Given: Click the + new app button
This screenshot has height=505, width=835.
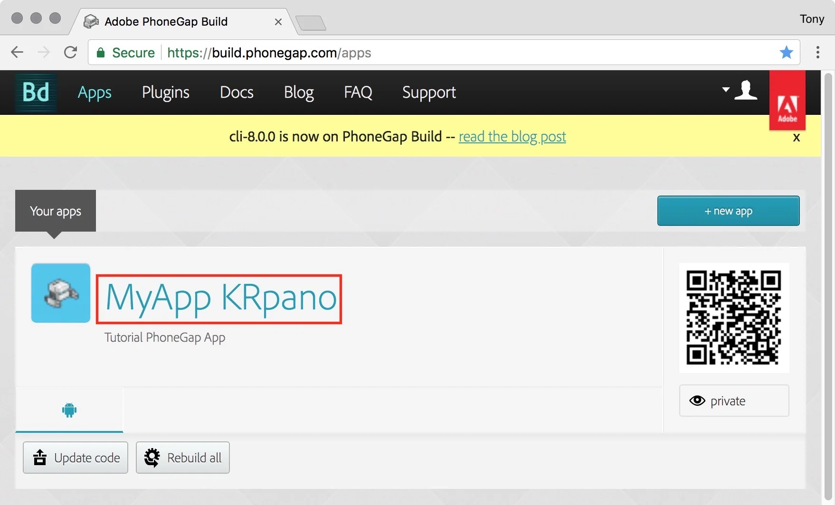Looking at the screenshot, I should click(728, 211).
